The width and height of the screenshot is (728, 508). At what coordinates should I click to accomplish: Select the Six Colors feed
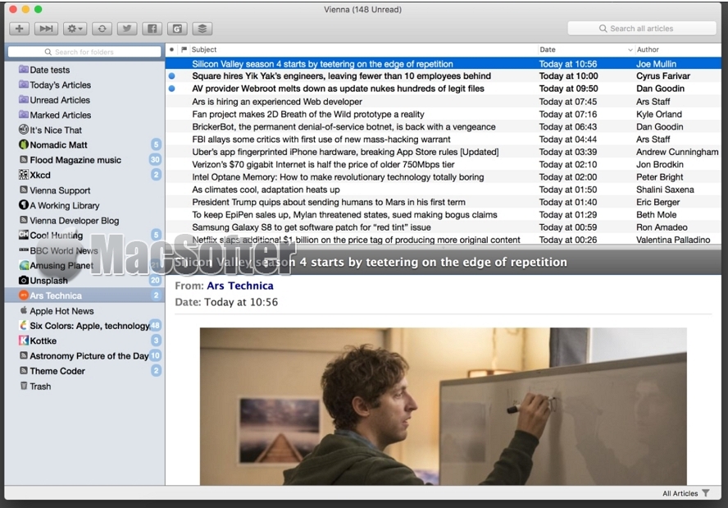coord(84,326)
